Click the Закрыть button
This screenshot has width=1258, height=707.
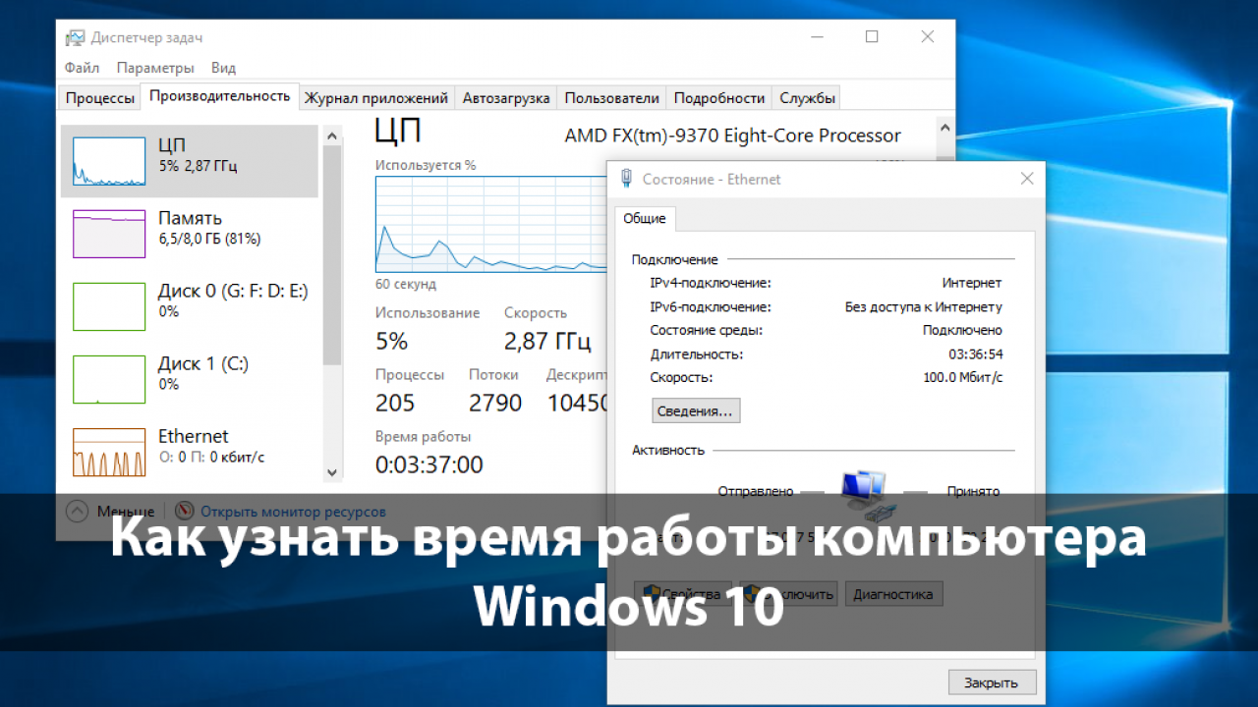[x=992, y=682]
